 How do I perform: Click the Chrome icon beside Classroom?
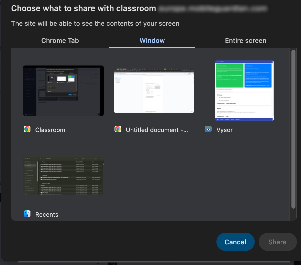tap(27, 129)
